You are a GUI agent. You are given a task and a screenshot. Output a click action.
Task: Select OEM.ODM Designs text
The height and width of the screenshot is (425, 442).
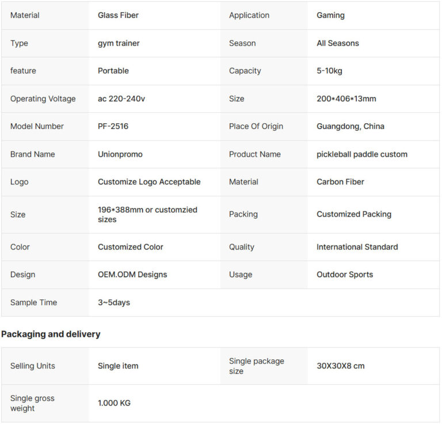click(x=132, y=274)
